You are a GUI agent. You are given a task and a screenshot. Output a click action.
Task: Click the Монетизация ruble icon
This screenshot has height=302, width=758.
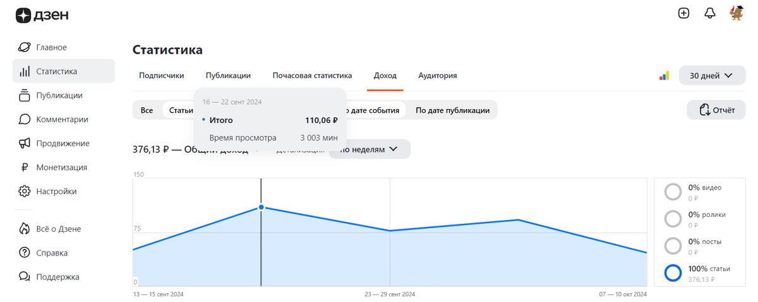[x=25, y=167]
